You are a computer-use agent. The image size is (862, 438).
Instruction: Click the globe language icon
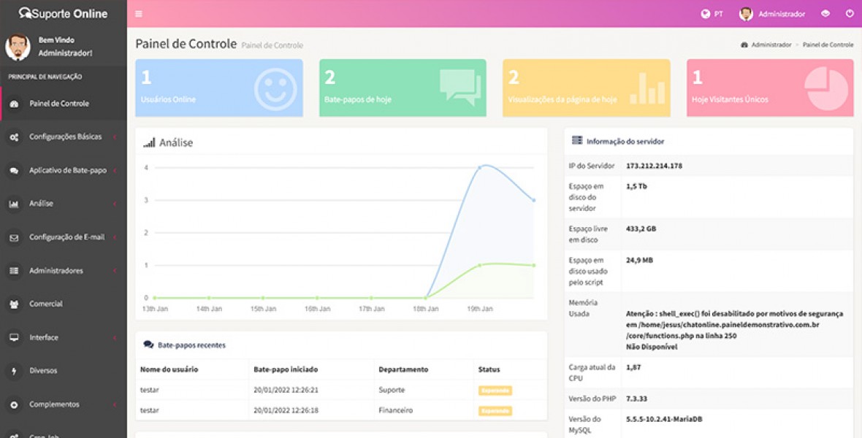point(706,14)
